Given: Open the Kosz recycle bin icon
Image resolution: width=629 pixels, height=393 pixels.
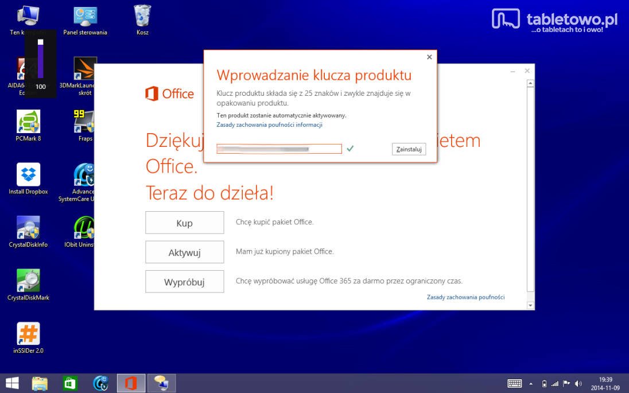Looking at the screenshot, I should click(142, 20).
